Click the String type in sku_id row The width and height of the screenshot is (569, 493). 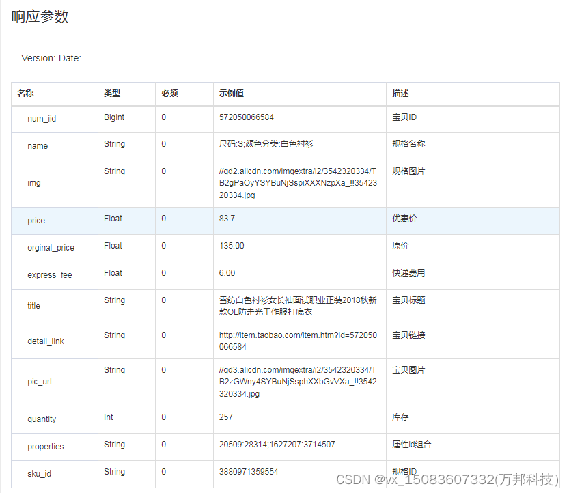point(114,472)
